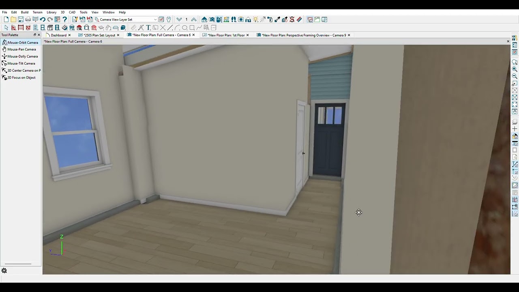Select the Mouse-Tilt Camera tool
This screenshot has height=292, width=519.
click(19, 63)
